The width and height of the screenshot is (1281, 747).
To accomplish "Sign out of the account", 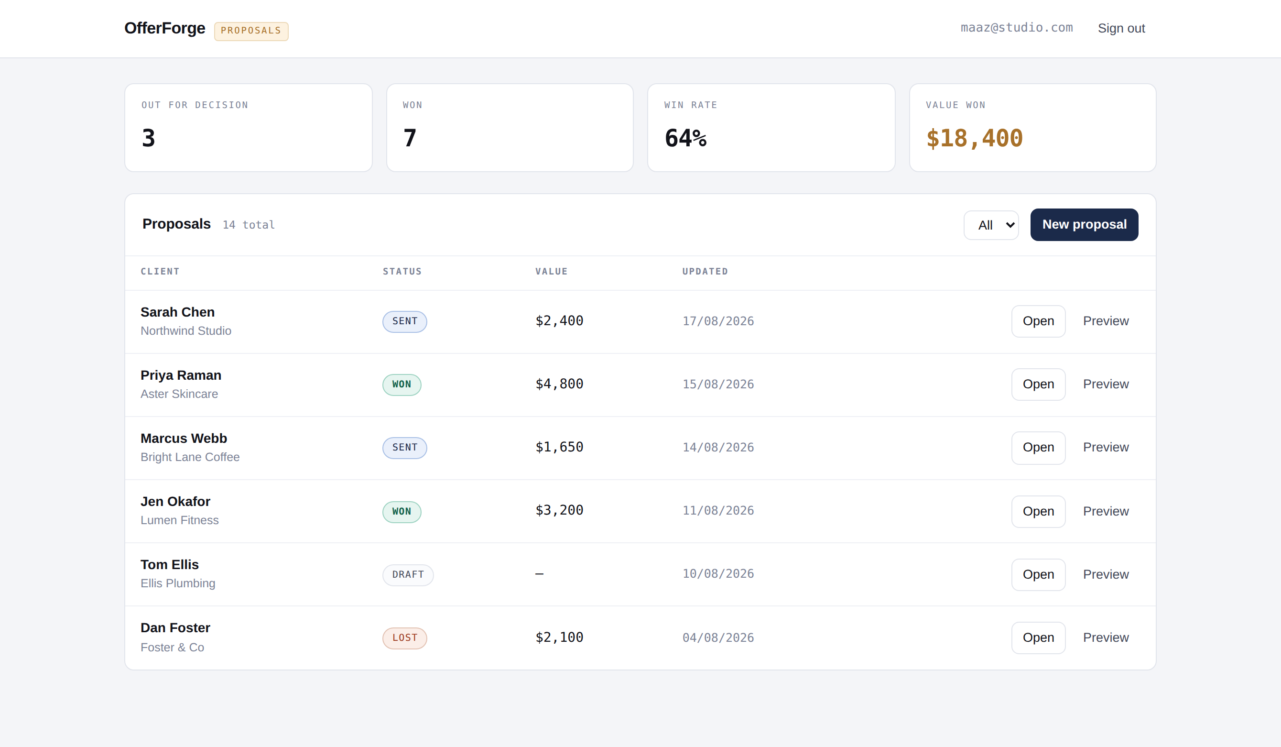I will [1121, 29].
